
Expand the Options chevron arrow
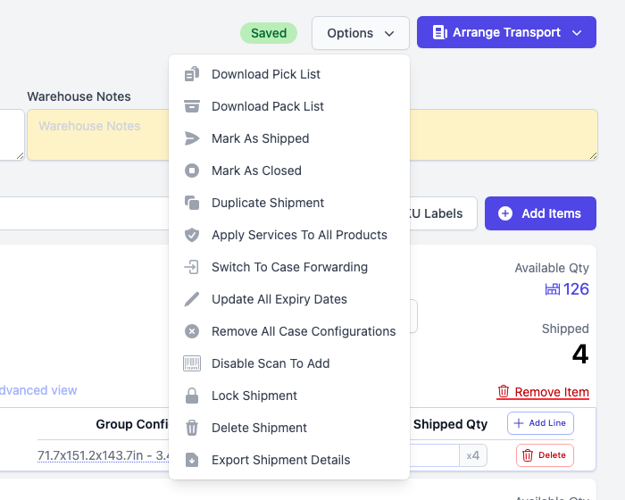[389, 34]
